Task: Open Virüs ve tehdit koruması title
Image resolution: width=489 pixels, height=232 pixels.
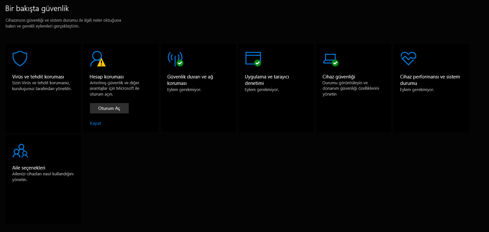Action: (38, 77)
